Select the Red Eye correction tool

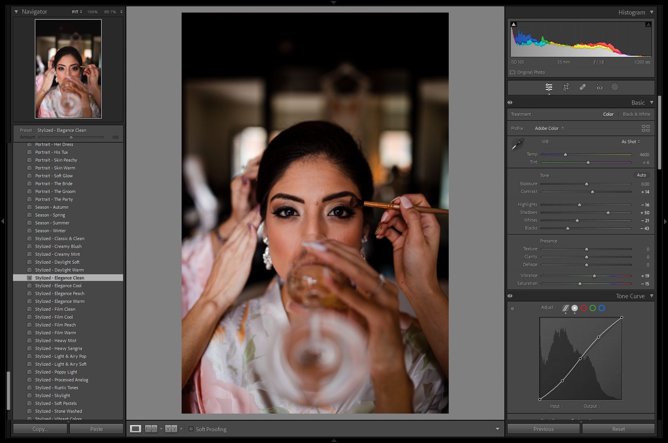[599, 87]
